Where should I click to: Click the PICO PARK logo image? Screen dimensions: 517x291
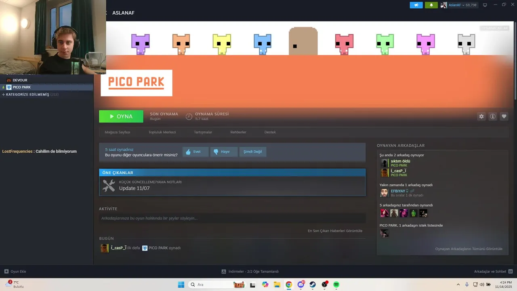point(137,83)
